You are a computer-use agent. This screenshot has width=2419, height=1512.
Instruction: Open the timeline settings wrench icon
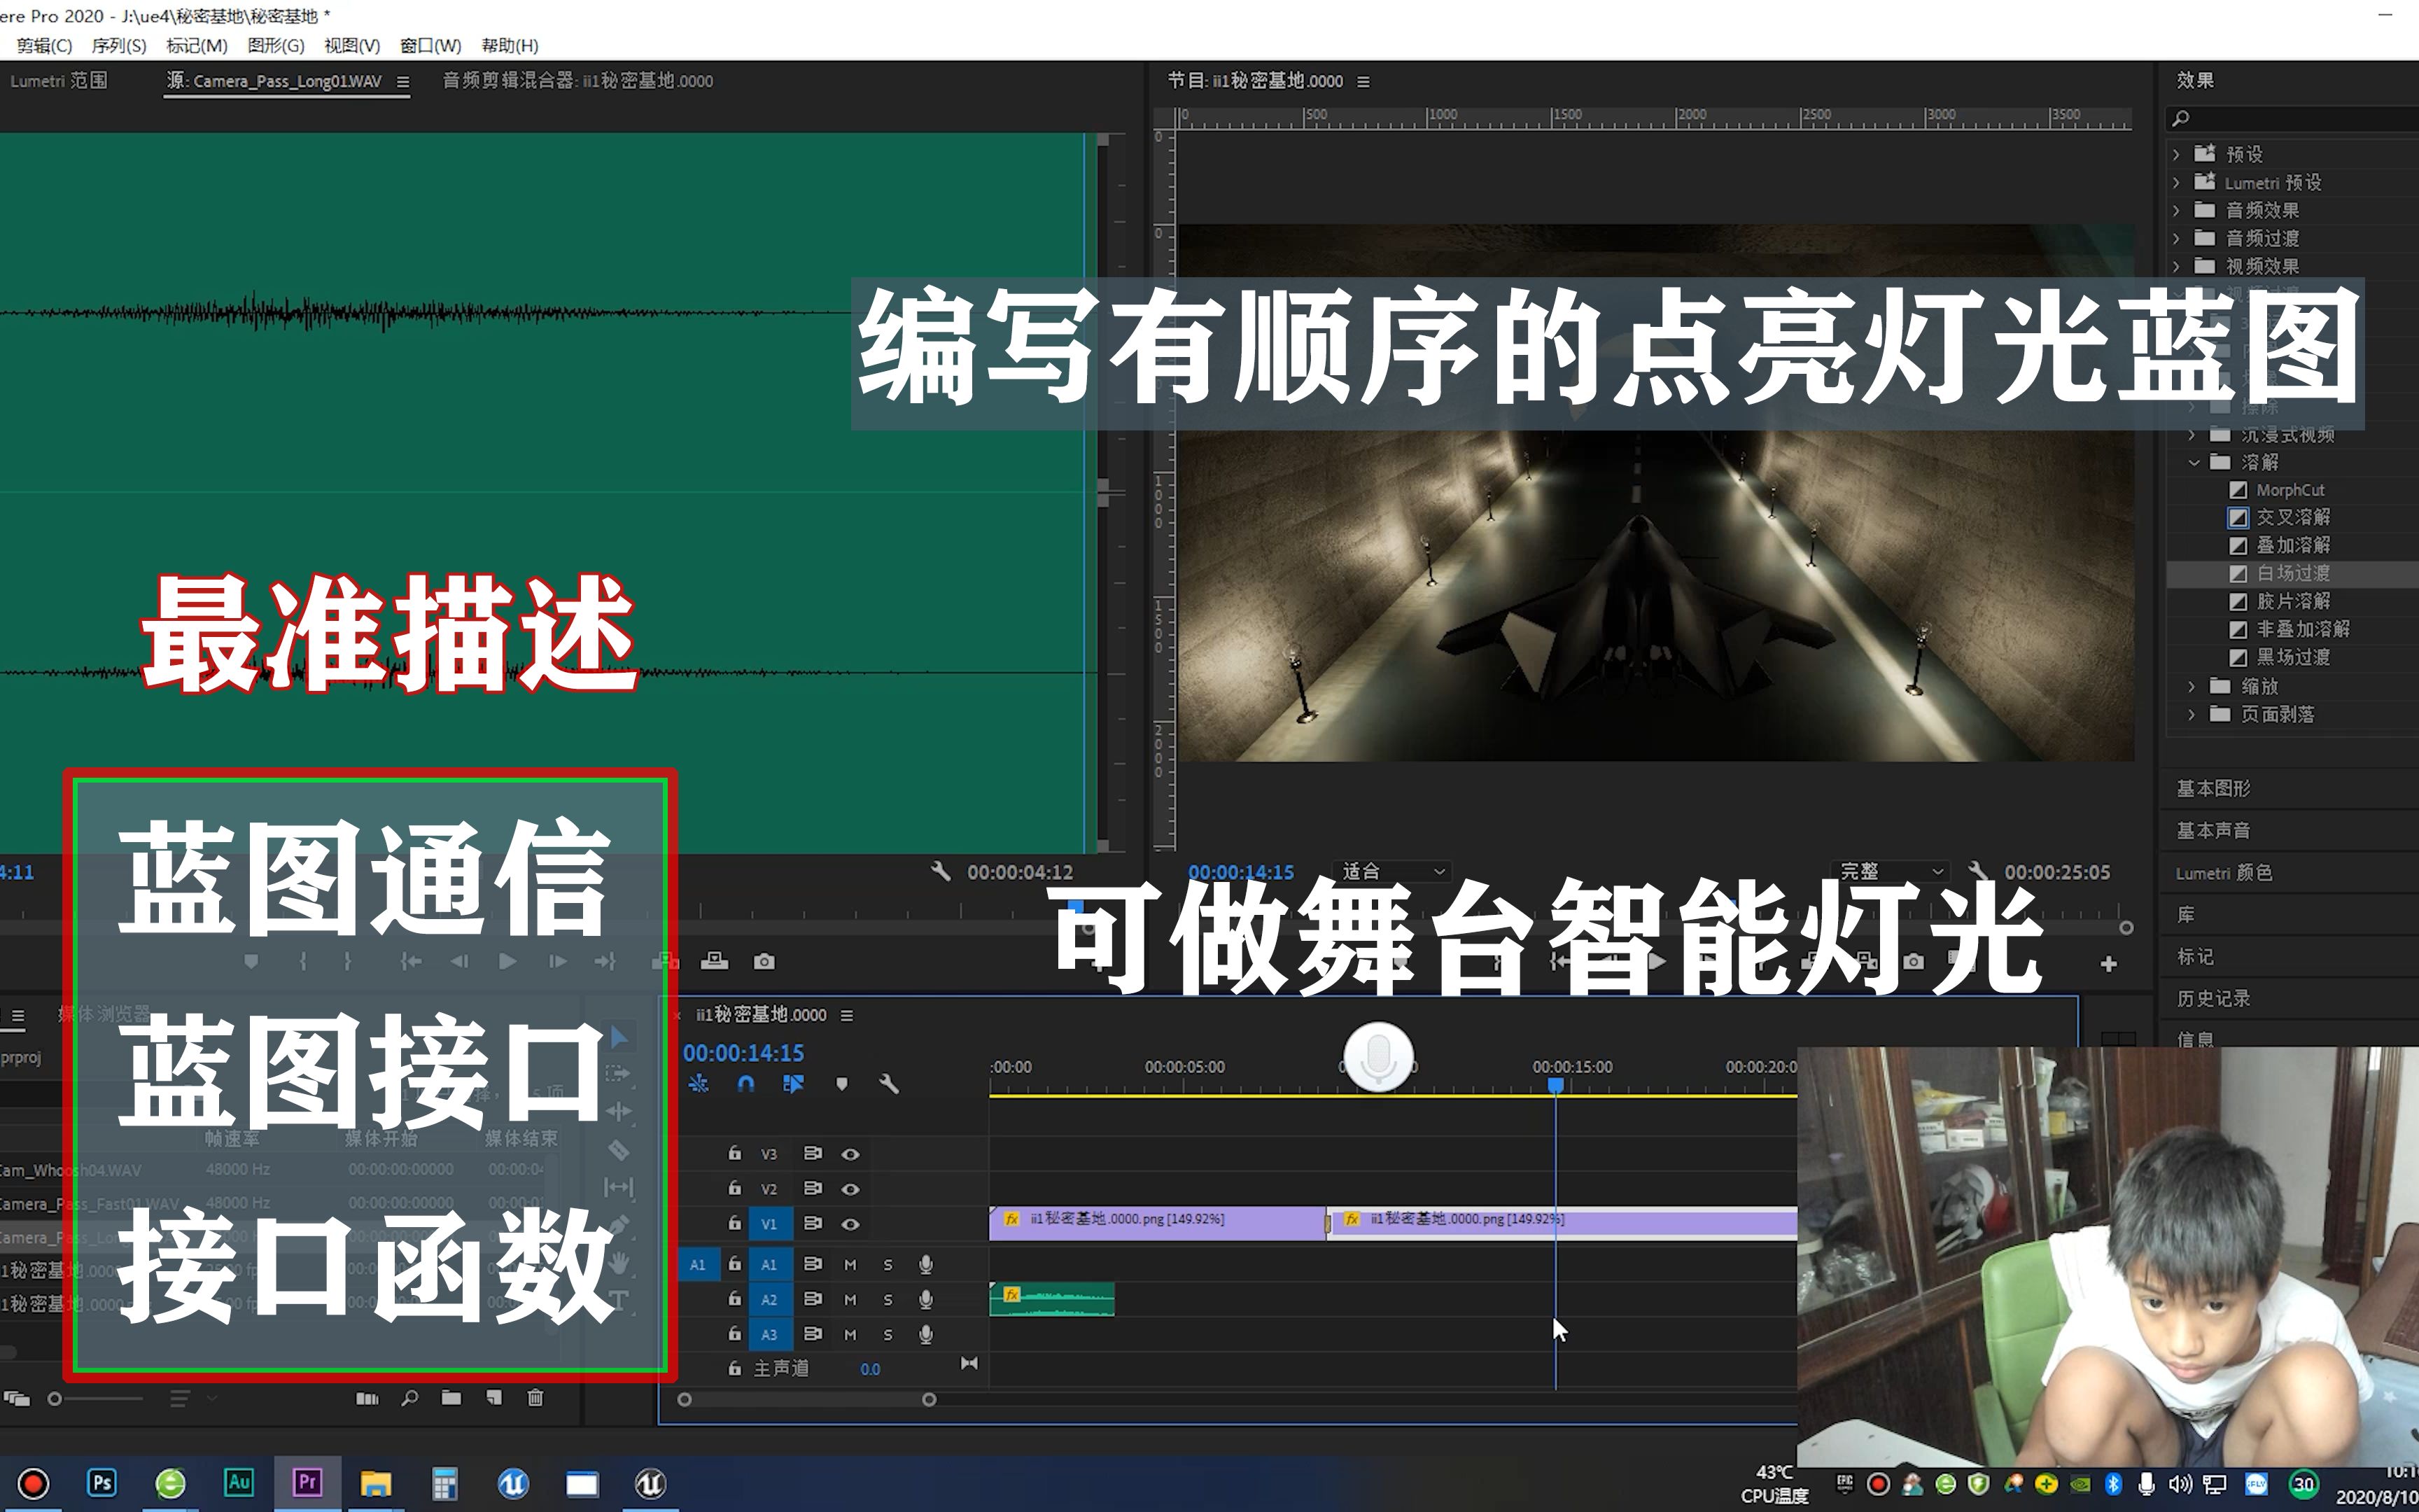click(890, 1085)
